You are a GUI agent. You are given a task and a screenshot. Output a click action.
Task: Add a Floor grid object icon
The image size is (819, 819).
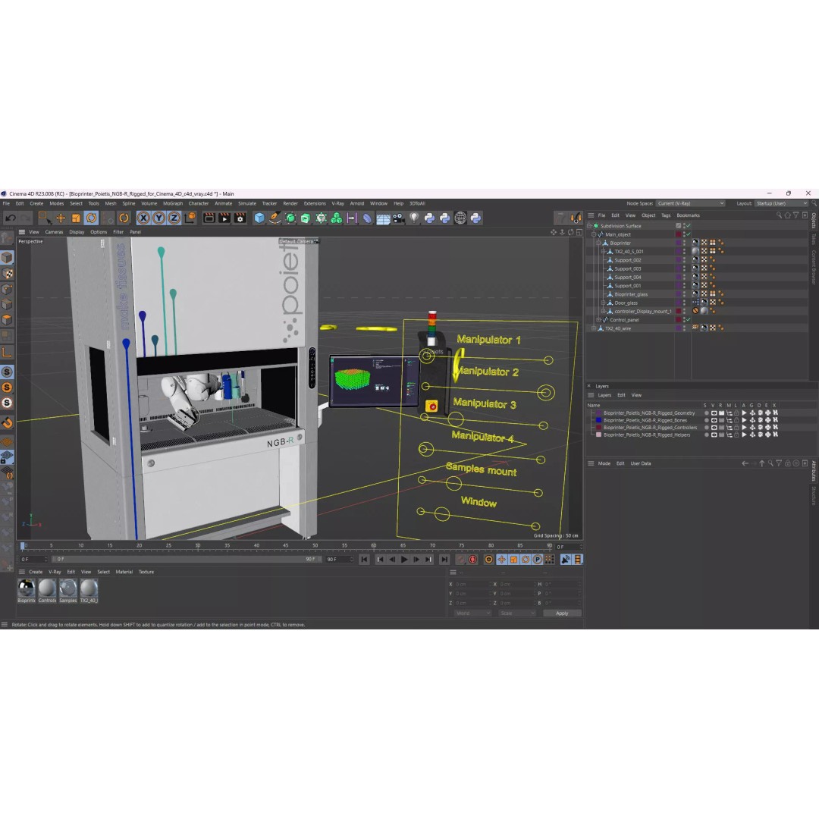pyautogui.click(x=384, y=219)
